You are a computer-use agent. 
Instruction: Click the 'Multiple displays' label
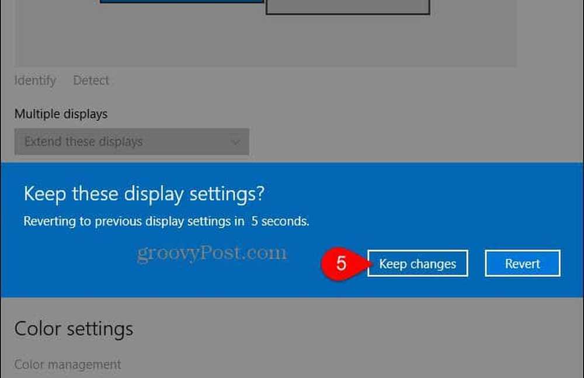(61, 114)
